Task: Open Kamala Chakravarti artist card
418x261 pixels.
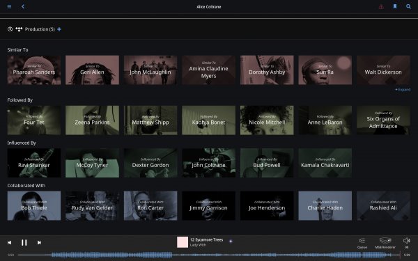Action: 325,163
